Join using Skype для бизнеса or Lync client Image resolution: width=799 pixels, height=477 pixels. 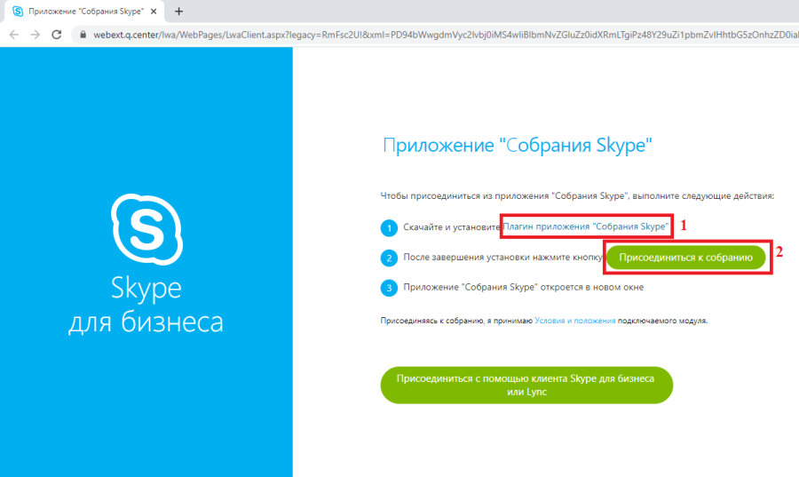(526, 385)
